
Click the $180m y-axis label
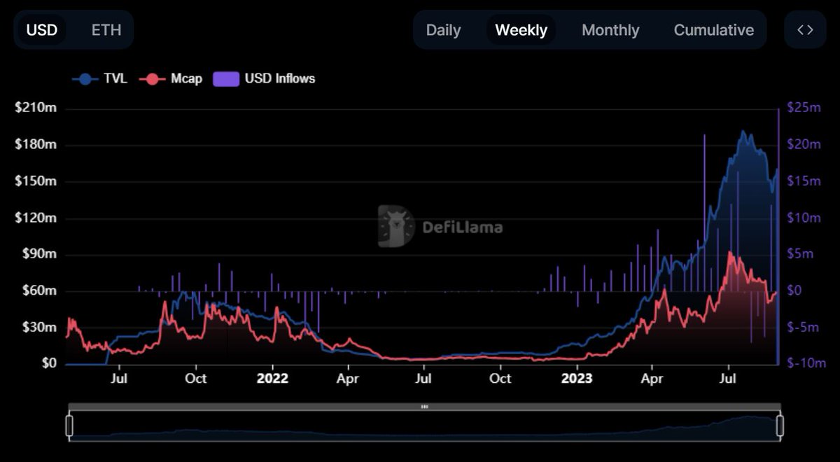(x=36, y=145)
